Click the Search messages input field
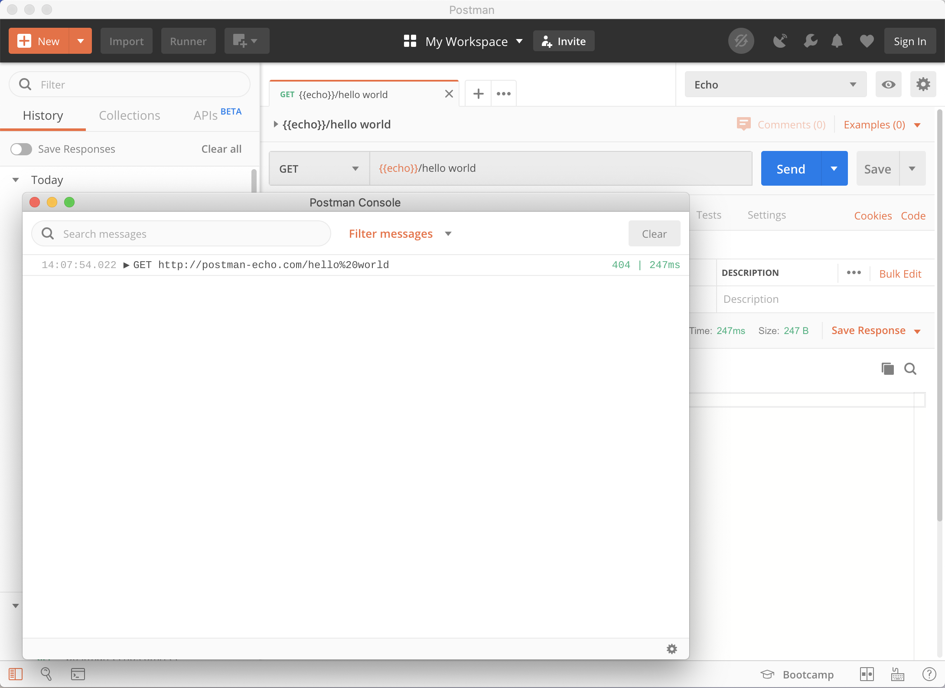This screenshot has width=945, height=688. 181,233
